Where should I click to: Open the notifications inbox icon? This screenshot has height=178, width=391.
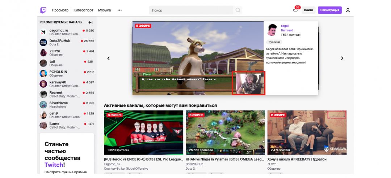point(295,10)
